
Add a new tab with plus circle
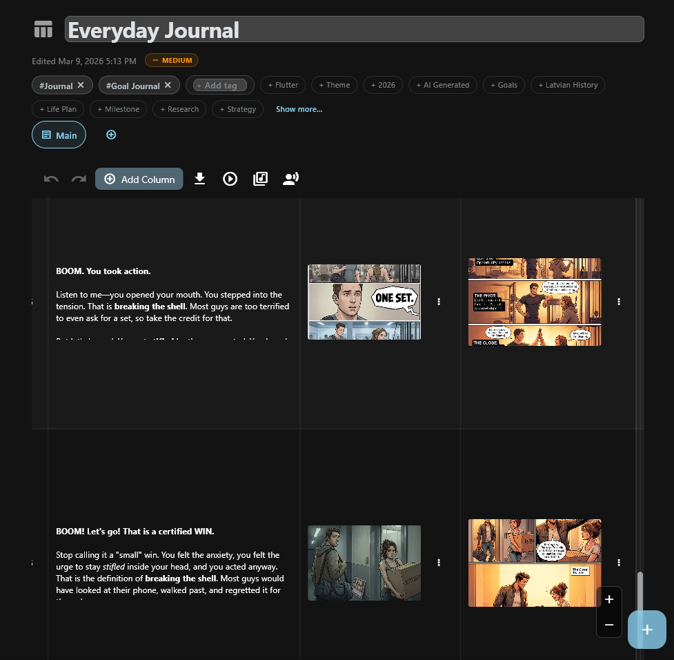(x=111, y=135)
